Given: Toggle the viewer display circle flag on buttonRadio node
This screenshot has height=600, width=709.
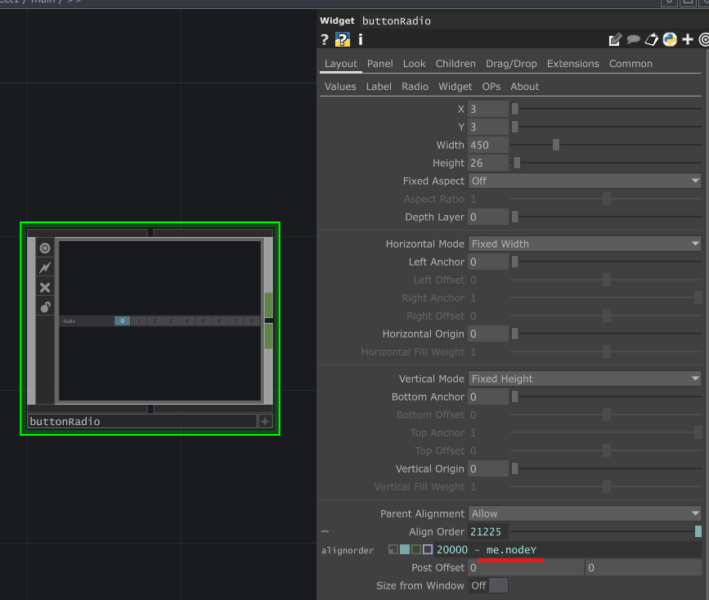Looking at the screenshot, I should [45, 248].
